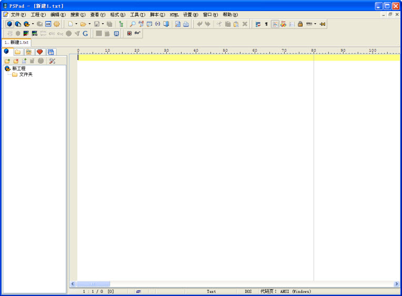This screenshot has height=296, width=402.
Task: Open the spell check dropdown arrow
Action: point(315,24)
